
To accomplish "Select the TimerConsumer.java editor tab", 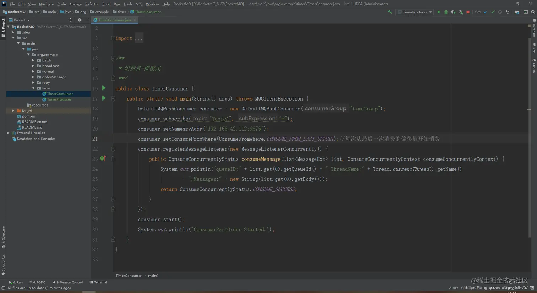I will point(115,20).
